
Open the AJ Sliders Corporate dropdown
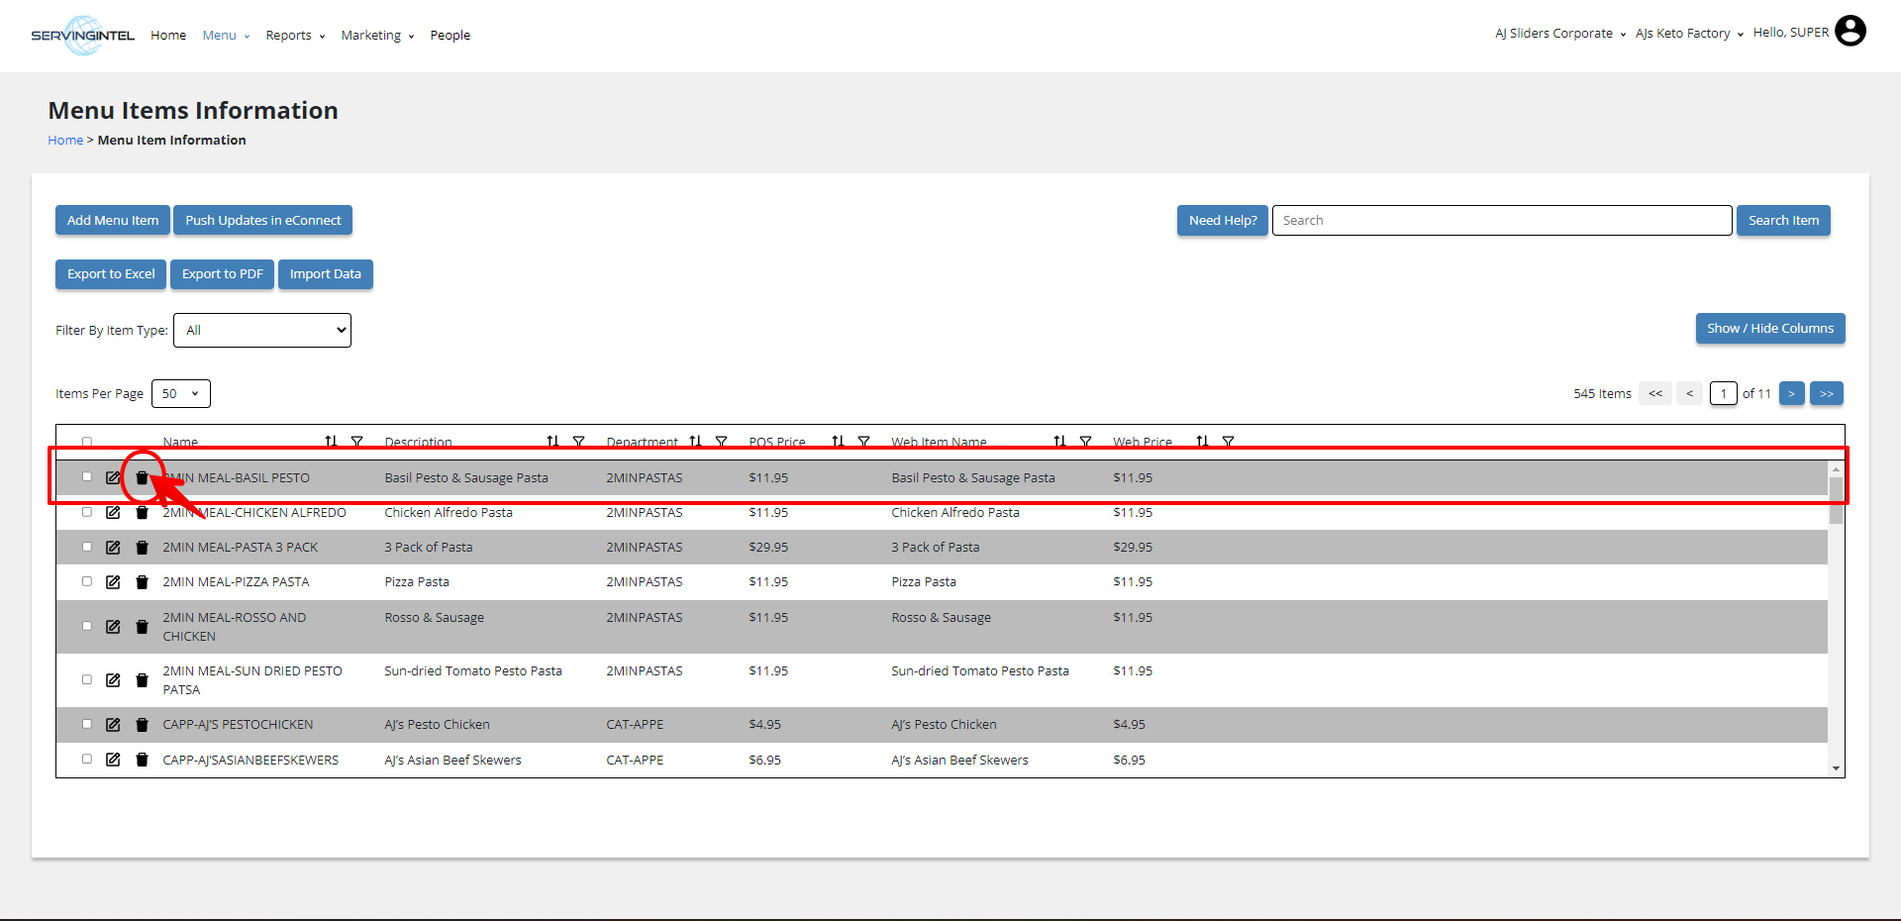point(1560,34)
